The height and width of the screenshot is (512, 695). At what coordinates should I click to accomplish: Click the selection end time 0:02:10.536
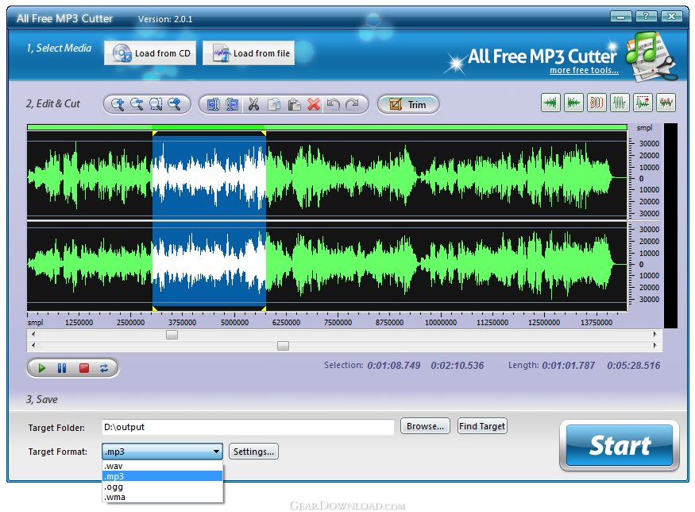coord(458,366)
